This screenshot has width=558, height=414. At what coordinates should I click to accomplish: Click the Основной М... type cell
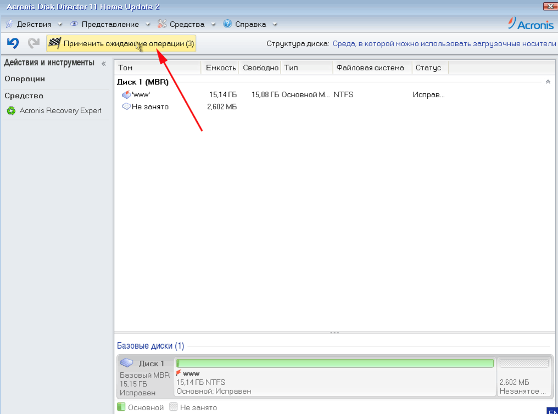[306, 94]
